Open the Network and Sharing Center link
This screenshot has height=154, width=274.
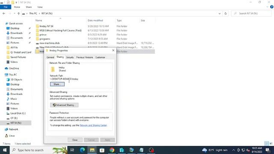click(x=93, y=125)
